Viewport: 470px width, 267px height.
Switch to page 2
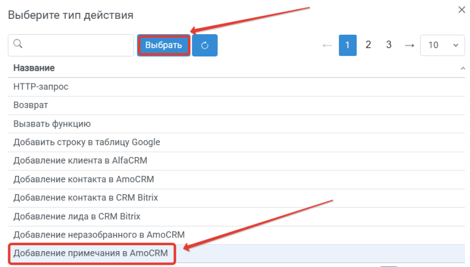pyautogui.click(x=368, y=45)
